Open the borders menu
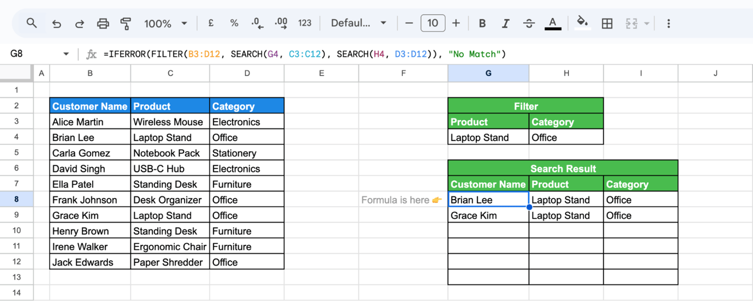The image size is (753, 301). 607,23
